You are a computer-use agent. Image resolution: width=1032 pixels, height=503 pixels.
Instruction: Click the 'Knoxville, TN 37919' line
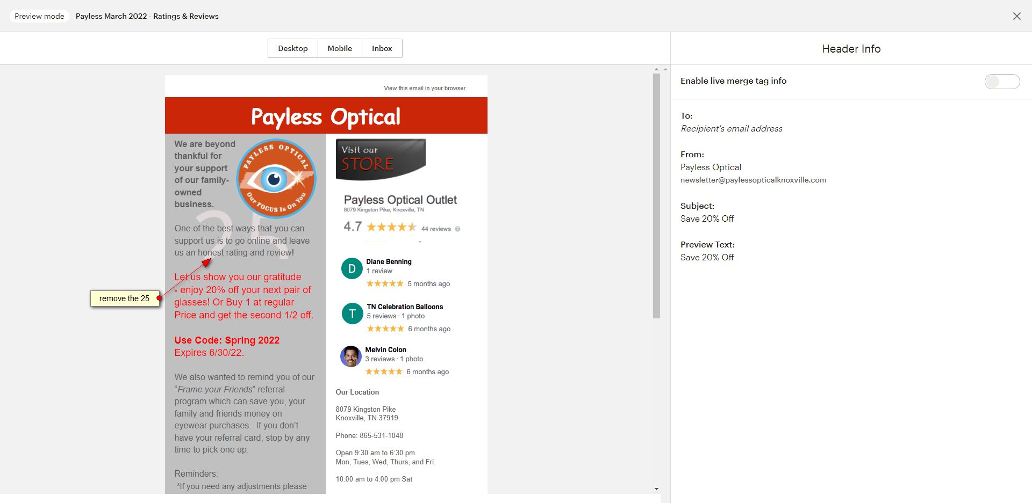click(x=367, y=418)
